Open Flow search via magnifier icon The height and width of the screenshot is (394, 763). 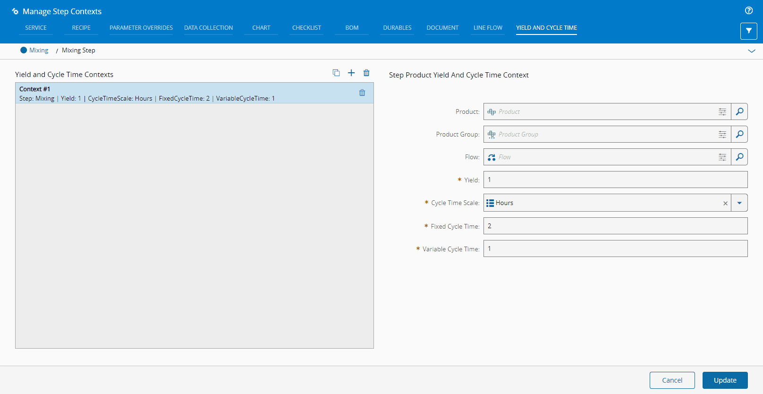(x=739, y=157)
